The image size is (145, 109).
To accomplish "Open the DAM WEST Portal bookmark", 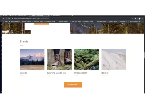I will (88, 21).
